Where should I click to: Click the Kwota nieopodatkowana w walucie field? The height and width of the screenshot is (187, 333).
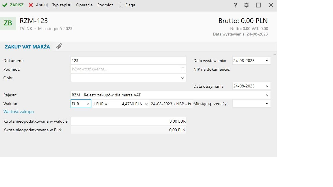click(128, 121)
